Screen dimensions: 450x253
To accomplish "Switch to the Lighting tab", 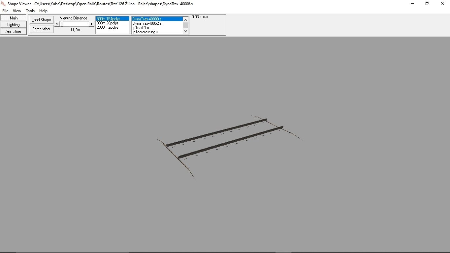I will 14,25.
